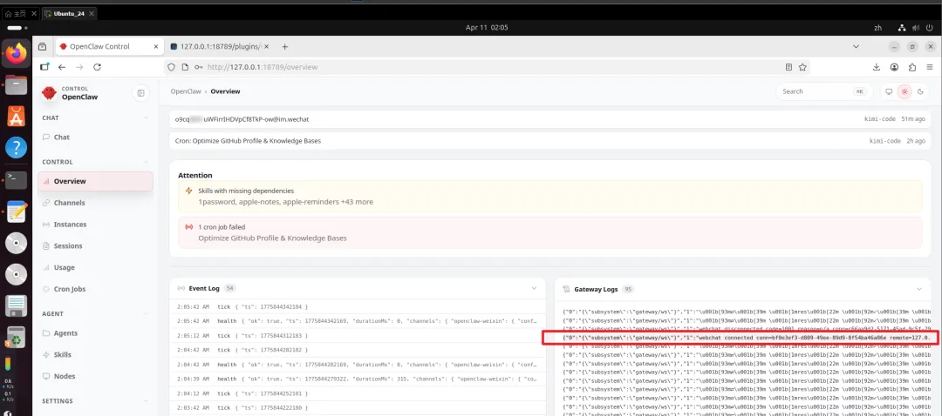Close the 127.0.0.1:18789/plugins tab
The height and width of the screenshot is (416, 942).
coord(268,47)
